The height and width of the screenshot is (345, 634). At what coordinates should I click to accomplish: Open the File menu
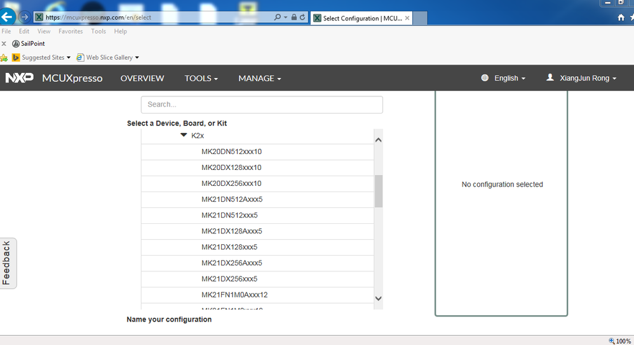pos(6,31)
